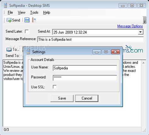Viewport: 149px width, 135px height.
Task: Click the Message Reference text field
Action: [x=91, y=39]
